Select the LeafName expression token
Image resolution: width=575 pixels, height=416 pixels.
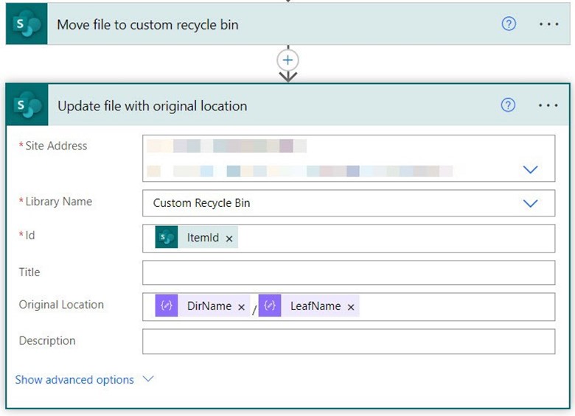tap(315, 306)
